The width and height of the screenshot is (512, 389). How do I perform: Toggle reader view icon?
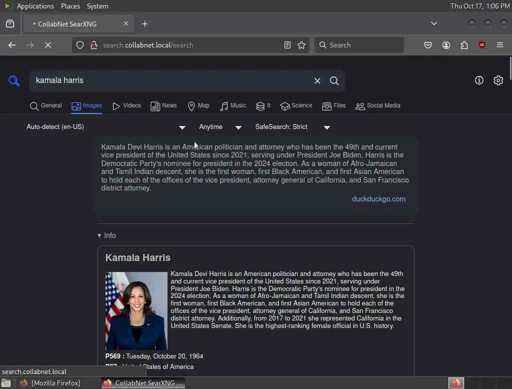(287, 45)
